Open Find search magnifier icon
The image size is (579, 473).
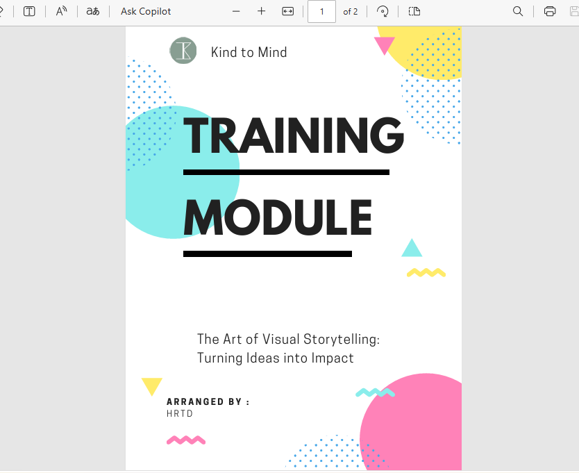pyautogui.click(x=518, y=11)
